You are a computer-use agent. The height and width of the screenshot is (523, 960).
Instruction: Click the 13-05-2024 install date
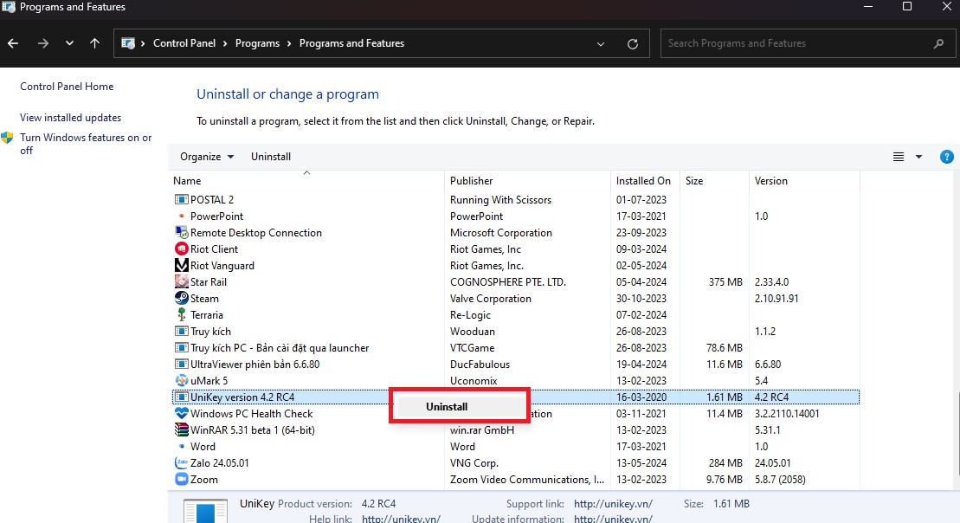pyautogui.click(x=641, y=463)
